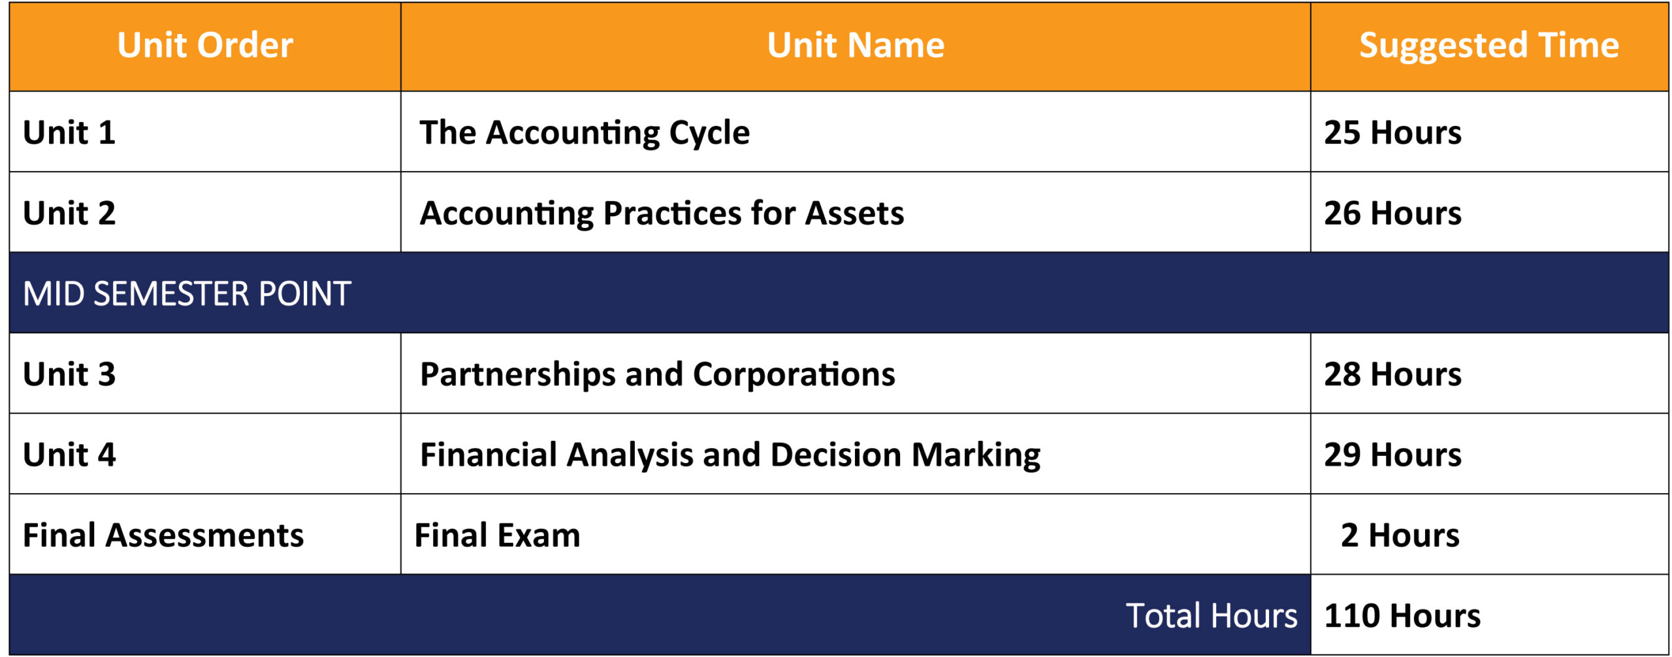Select the "Unit 1" cell
Viewport: 1672px width, 657px height.
pos(69,133)
